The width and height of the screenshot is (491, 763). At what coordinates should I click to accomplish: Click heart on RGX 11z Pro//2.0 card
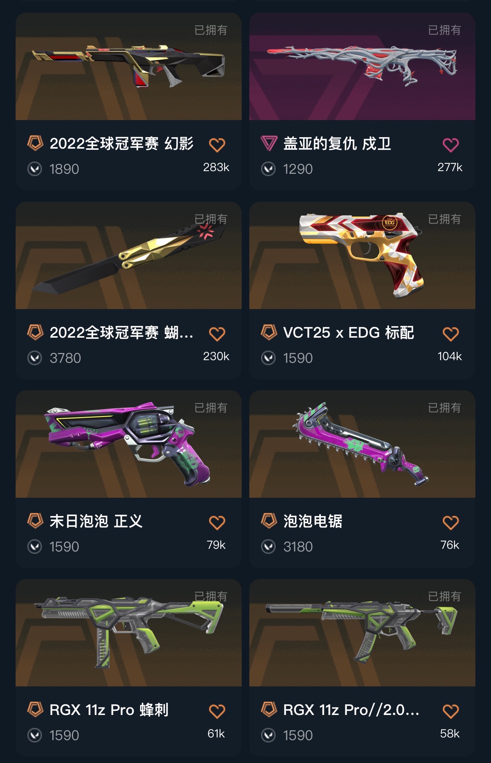tap(451, 711)
